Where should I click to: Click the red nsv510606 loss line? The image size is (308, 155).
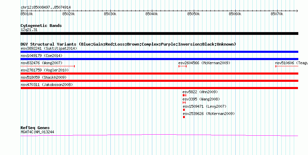coord(287,66)
